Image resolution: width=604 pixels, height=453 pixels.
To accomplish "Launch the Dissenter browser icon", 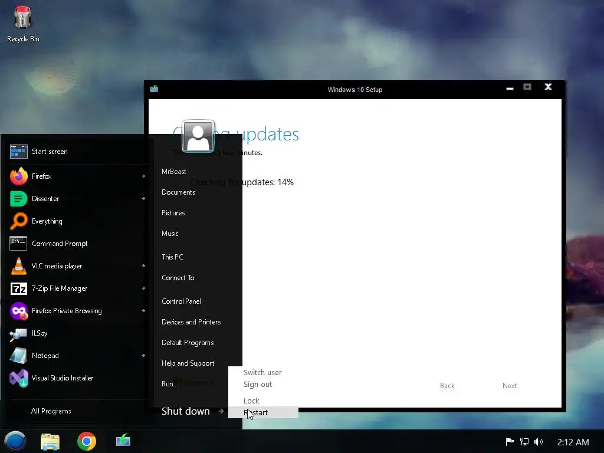I will (18, 199).
